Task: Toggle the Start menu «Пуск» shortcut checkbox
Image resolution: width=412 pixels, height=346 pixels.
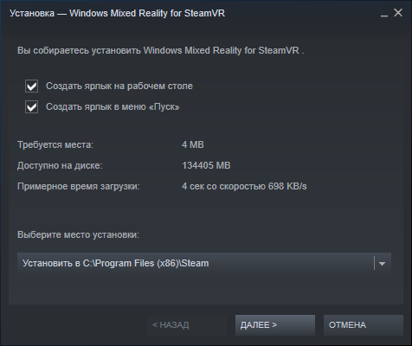Action: pos(31,107)
